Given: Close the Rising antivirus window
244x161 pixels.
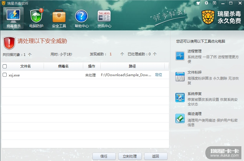Looking at the screenshot, I should click(x=240, y=3).
